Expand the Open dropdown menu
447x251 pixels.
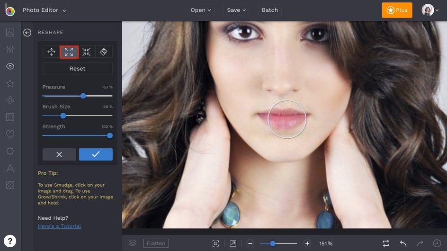[201, 10]
